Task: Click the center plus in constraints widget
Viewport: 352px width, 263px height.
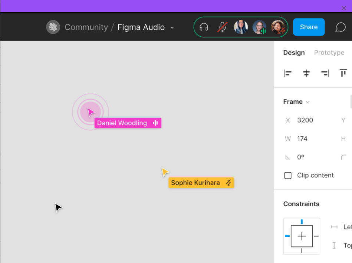Action: click(302, 236)
